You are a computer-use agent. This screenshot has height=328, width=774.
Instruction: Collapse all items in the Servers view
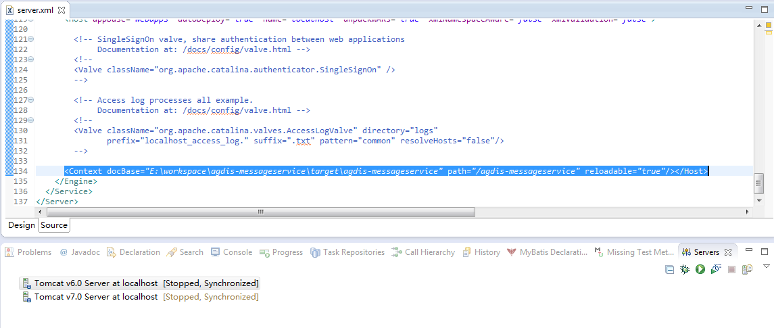(x=669, y=269)
